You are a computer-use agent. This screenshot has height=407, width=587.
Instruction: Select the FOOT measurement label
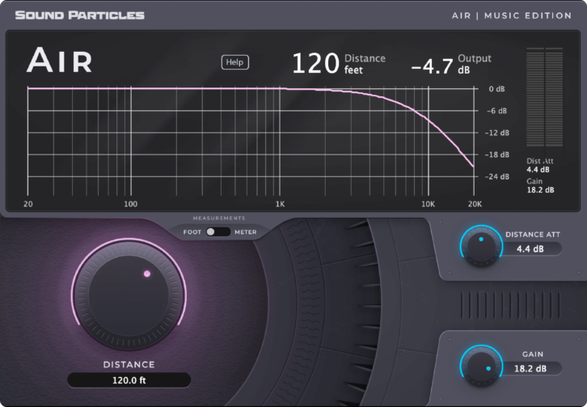click(192, 232)
